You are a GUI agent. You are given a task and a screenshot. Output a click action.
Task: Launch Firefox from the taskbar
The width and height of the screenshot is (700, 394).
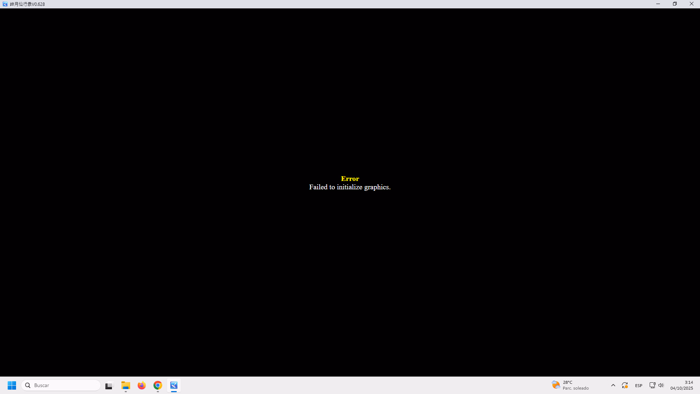[x=142, y=385]
